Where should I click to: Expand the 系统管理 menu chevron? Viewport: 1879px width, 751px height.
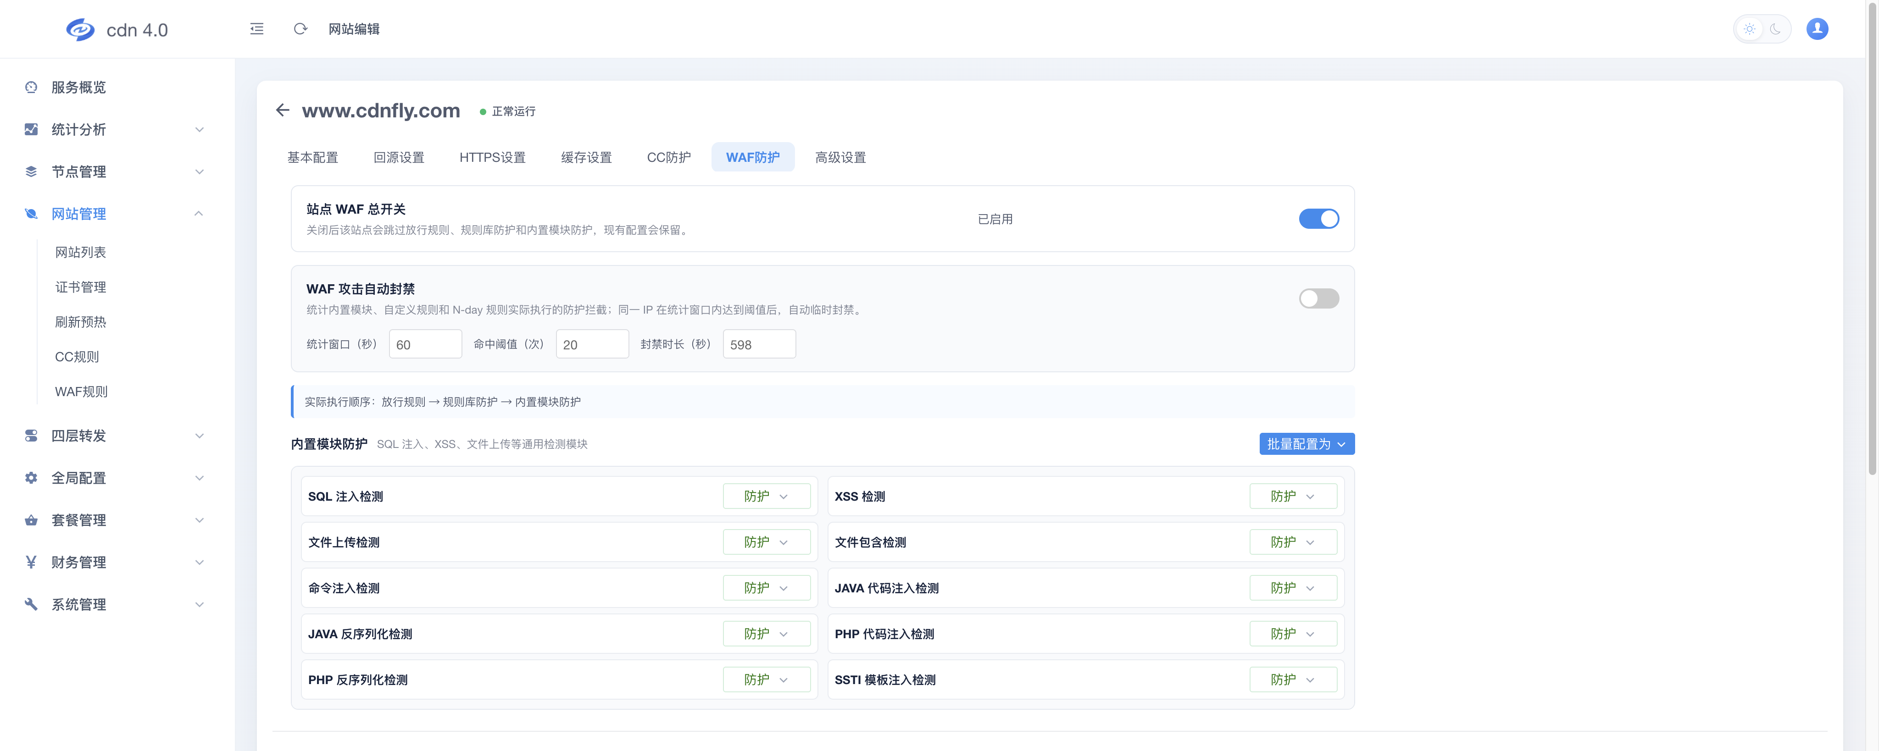click(199, 604)
